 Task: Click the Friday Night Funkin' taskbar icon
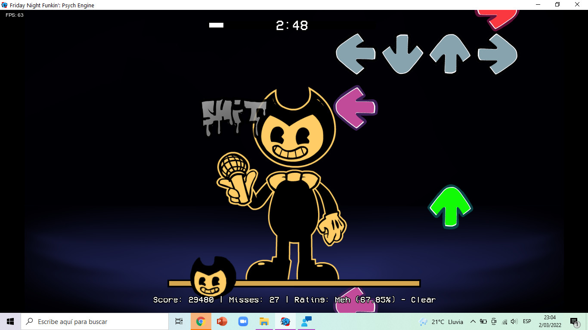[x=285, y=321]
